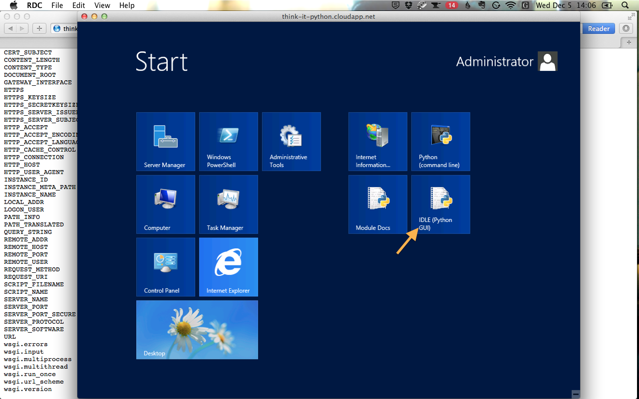
Task: Click wsgi.errors text in Safari page
Action: pos(26,344)
